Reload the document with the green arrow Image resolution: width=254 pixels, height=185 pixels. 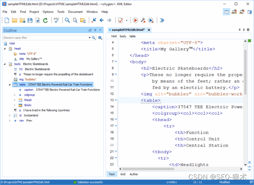(45, 20)
